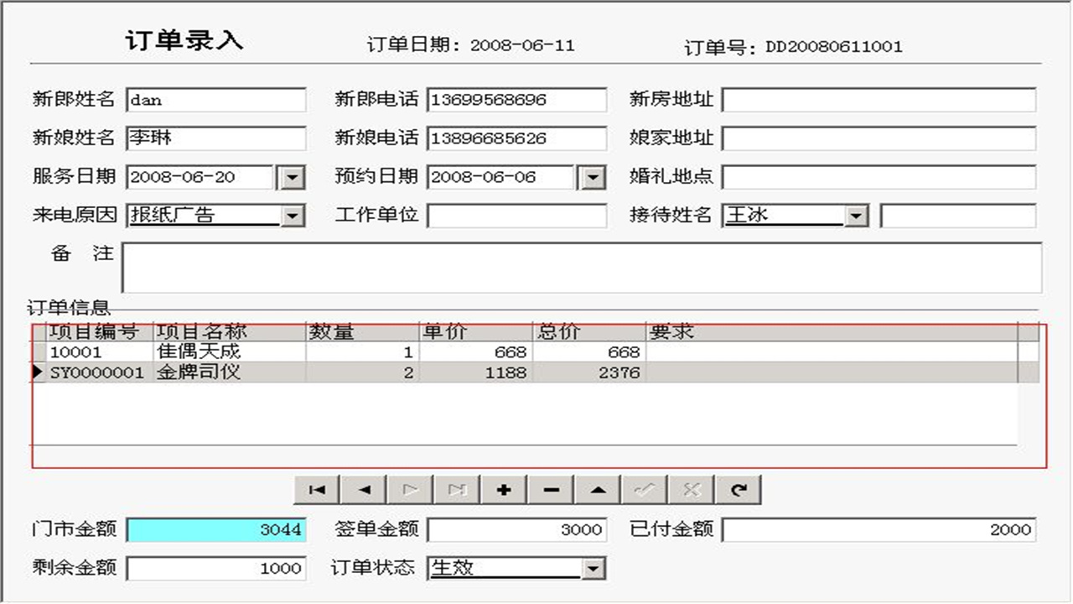Open the 服务日期 date picker dropdown

293,177
